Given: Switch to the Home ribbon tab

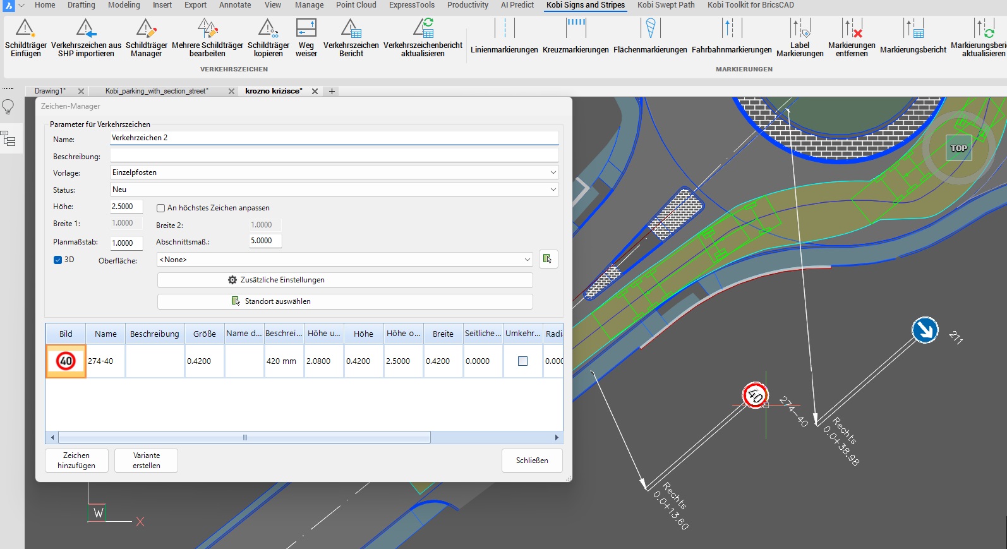Looking at the screenshot, I should pyautogui.click(x=45, y=5).
